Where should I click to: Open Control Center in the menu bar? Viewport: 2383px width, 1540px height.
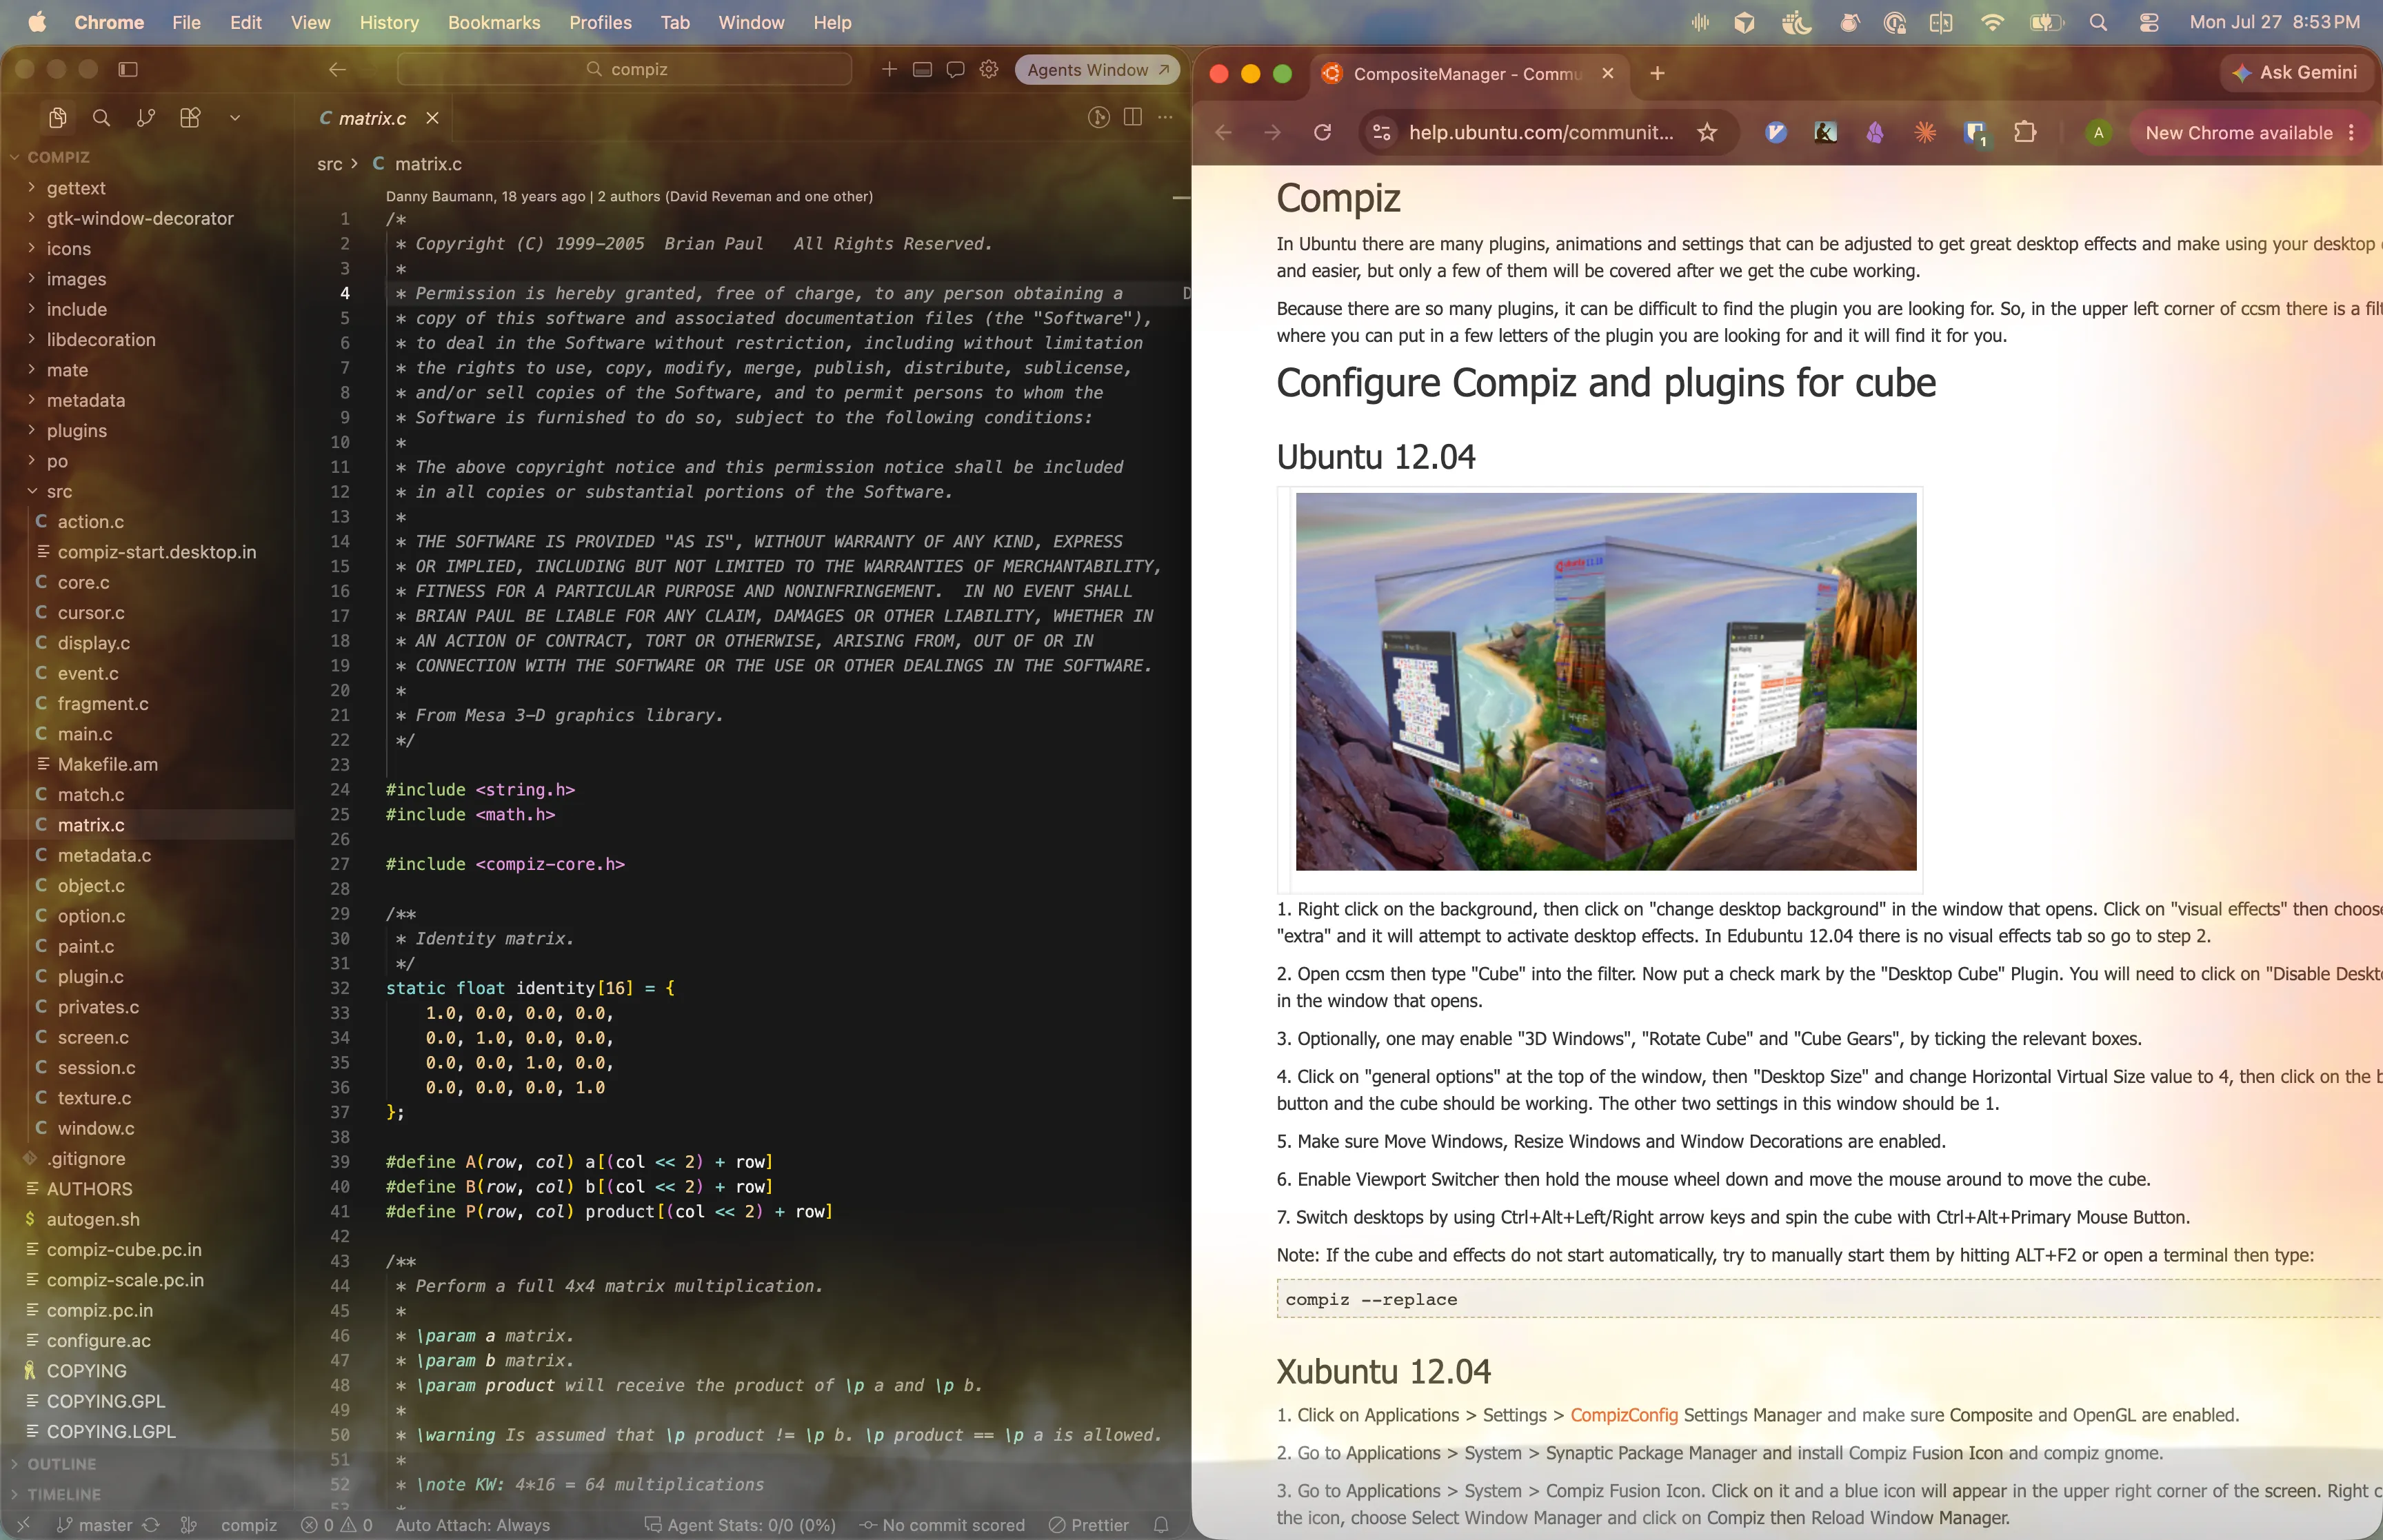pos(2149,22)
